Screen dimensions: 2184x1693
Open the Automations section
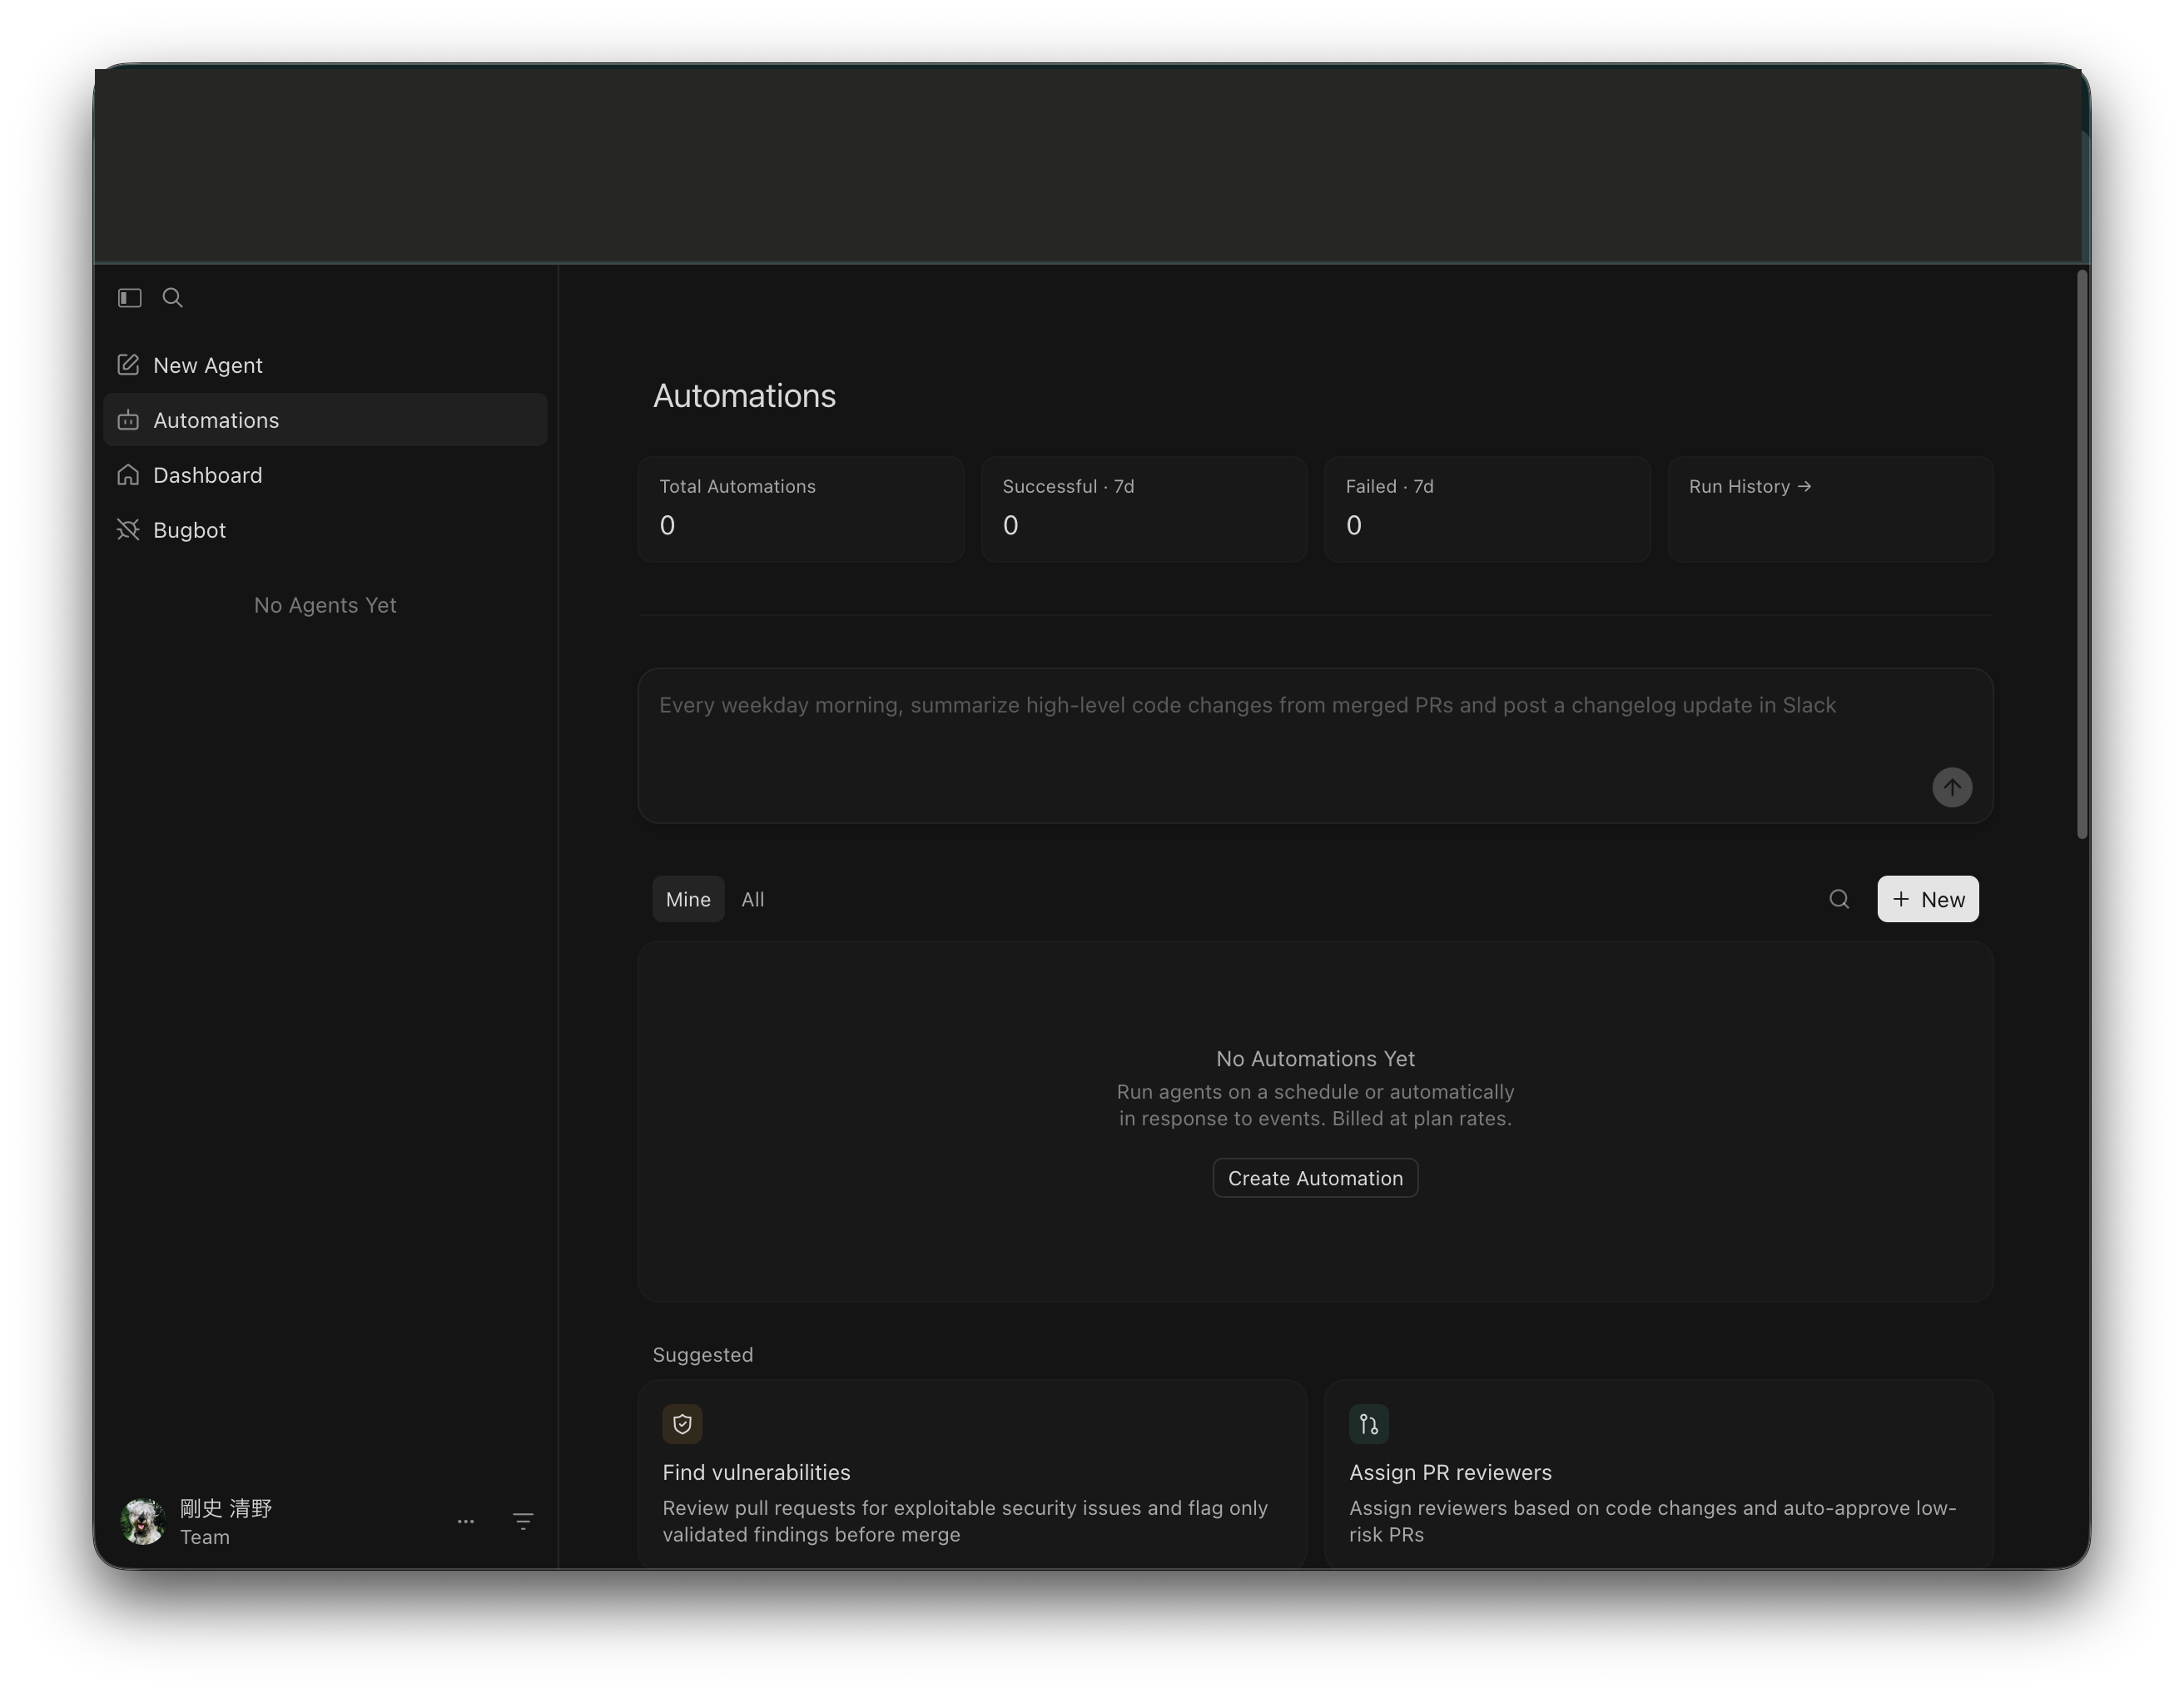click(x=216, y=420)
